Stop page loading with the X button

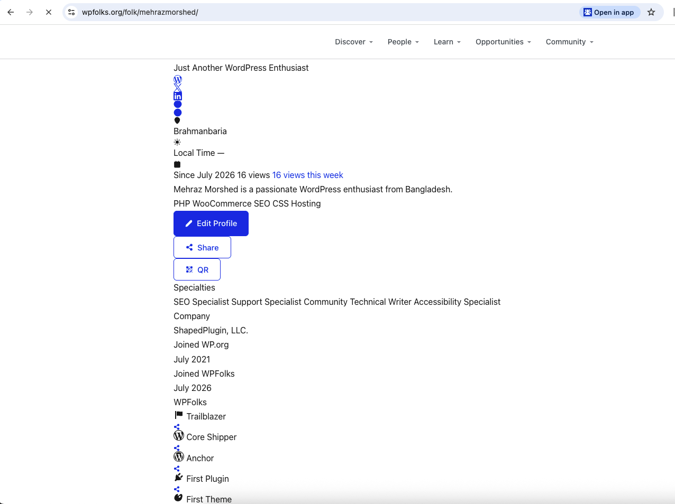tap(49, 12)
